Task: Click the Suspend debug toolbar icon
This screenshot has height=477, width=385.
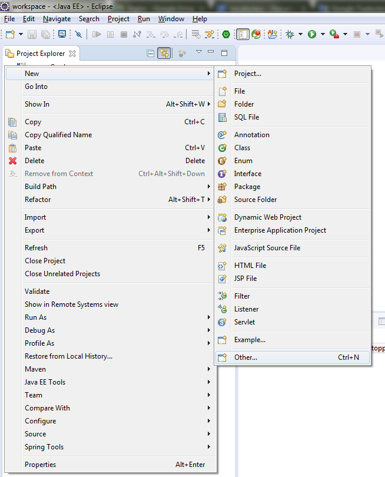Action: point(111,34)
